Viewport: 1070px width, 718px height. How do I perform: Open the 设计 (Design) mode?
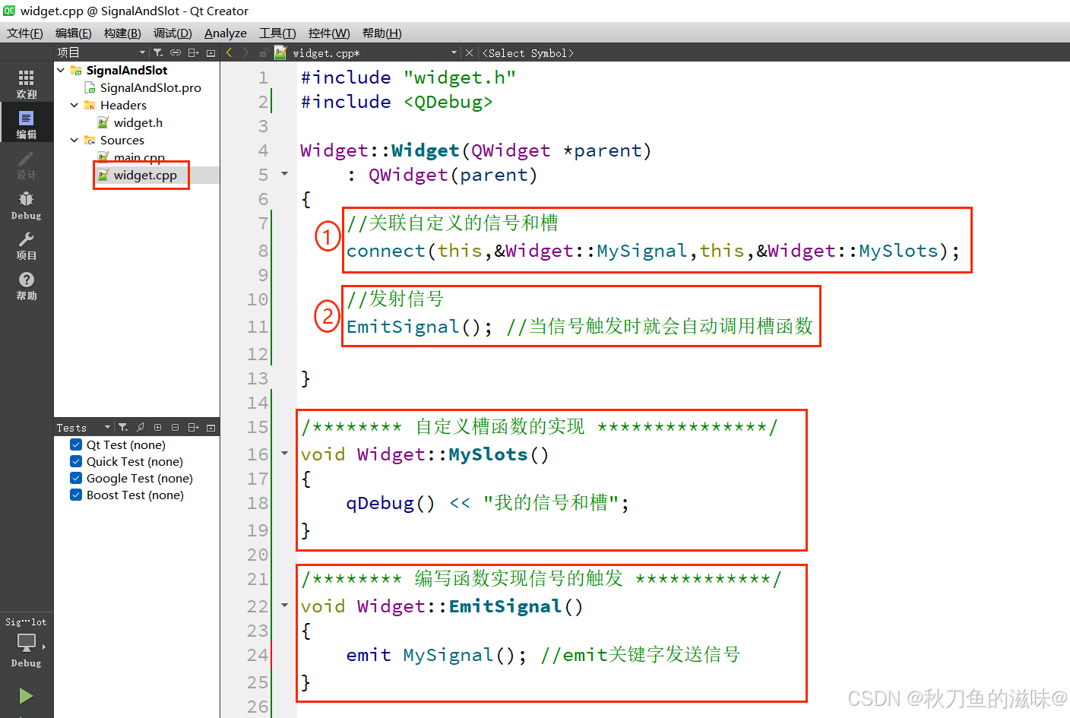27,165
